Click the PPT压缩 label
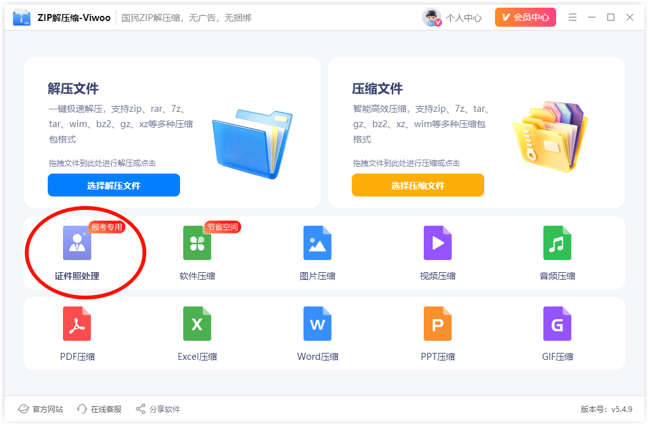Screen dimensions: 649x426 438,357
